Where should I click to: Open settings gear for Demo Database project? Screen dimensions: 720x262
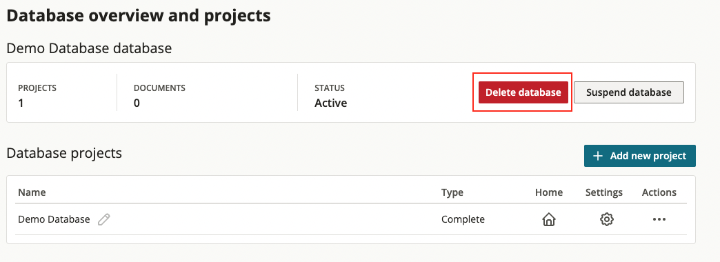coord(607,219)
